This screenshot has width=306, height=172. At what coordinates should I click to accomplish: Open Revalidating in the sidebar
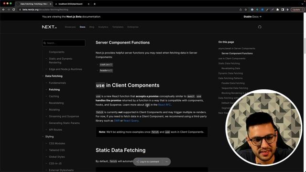pos(56,103)
